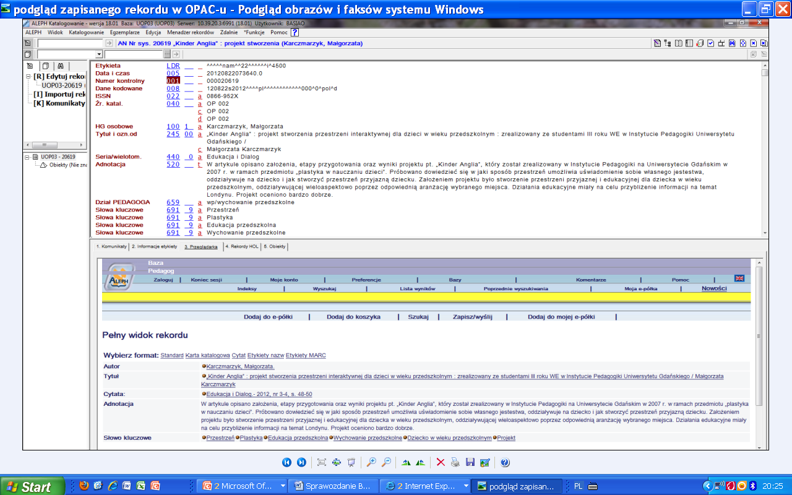The height and width of the screenshot is (495, 792).
Task: Switch to the English flag language icon
Action: click(x=739, y=278)
